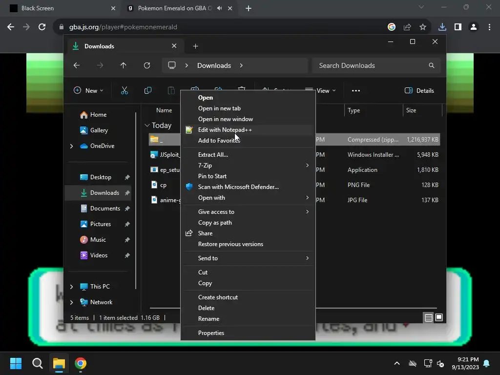
Task: Expand the Network tree node
Action: tap(71, 302)
